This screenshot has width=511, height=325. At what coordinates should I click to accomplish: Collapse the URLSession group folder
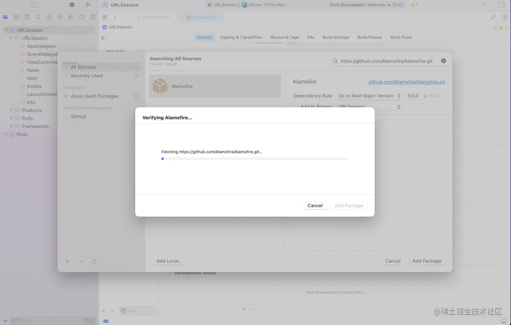[x=11, y=38]
